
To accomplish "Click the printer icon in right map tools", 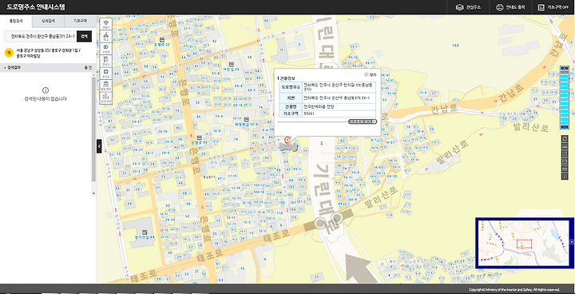I will 565,169.
